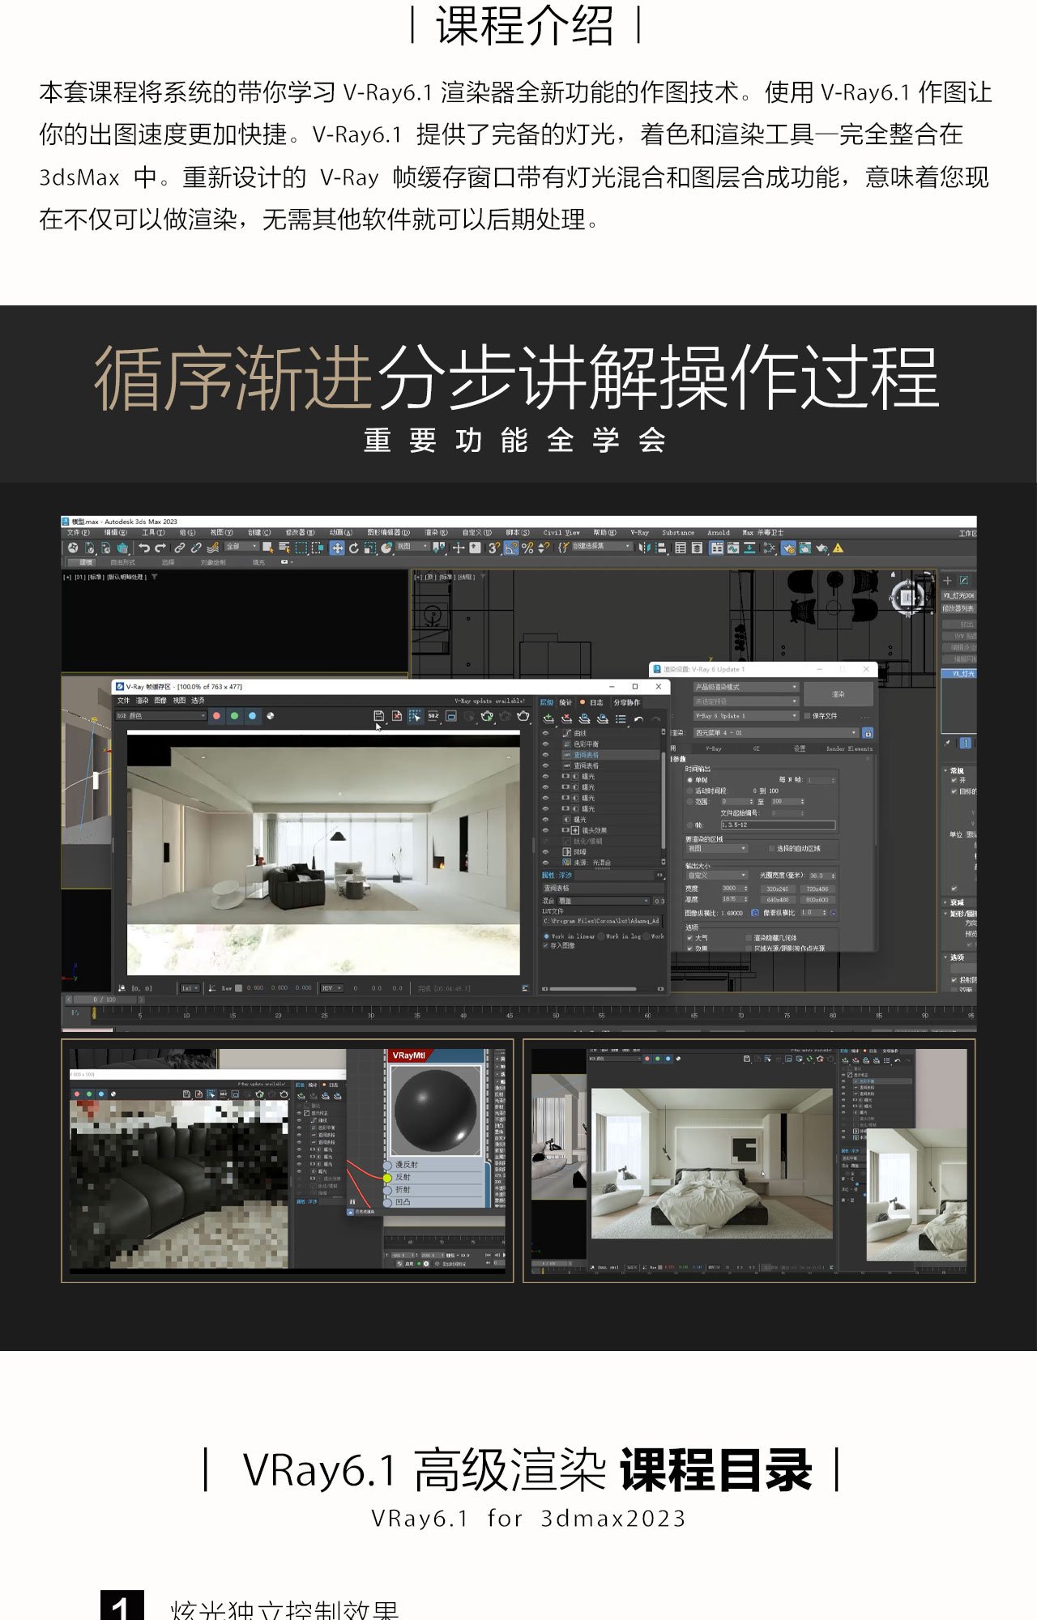Activate the Select and Rotate tool
The width and height of the screenshot is (1037, 1620).
point(354,548)
